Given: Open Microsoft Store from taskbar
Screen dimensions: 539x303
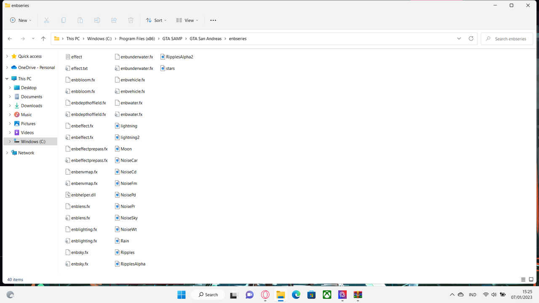Looking at the screenshot, I should (x=312, y=295).
